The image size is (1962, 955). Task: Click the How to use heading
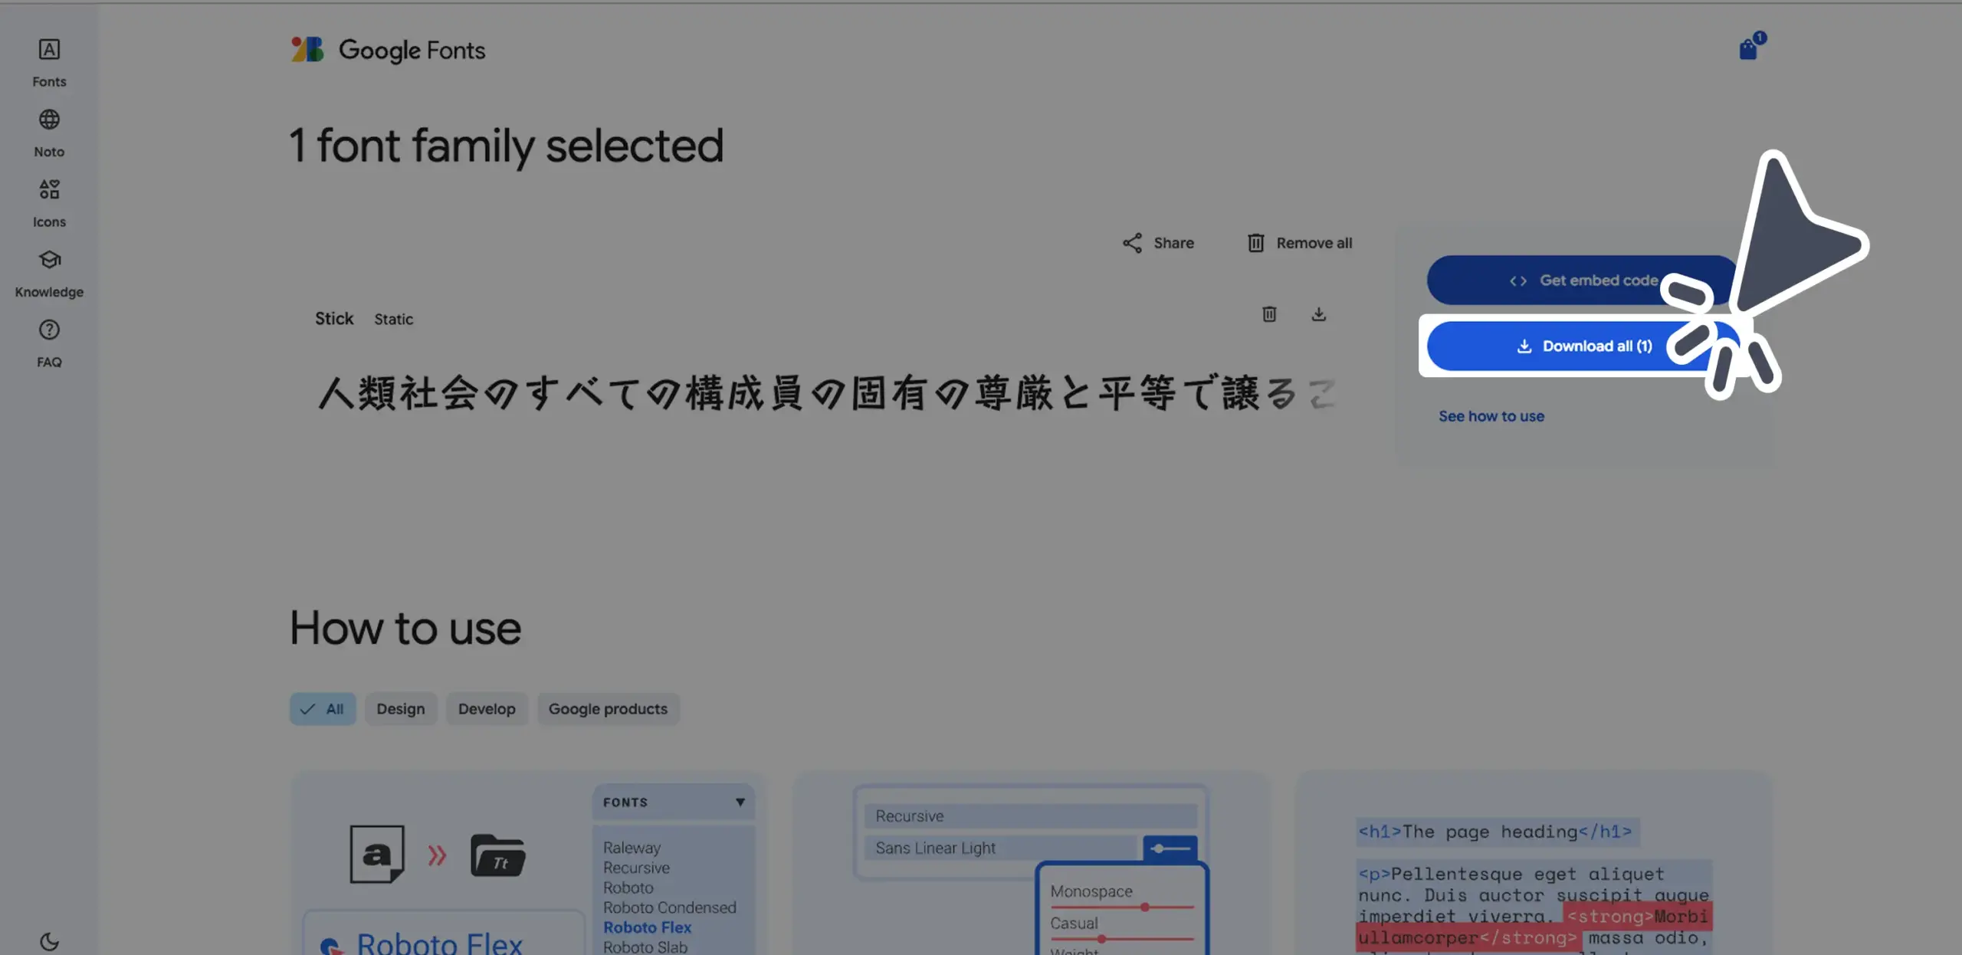pos(405,628)
